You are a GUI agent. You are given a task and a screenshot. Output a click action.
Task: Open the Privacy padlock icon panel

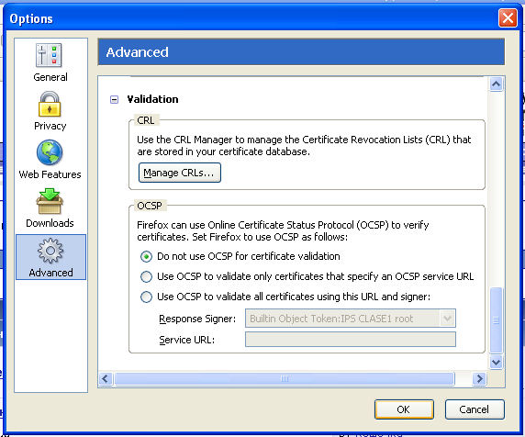click(50, 104)
